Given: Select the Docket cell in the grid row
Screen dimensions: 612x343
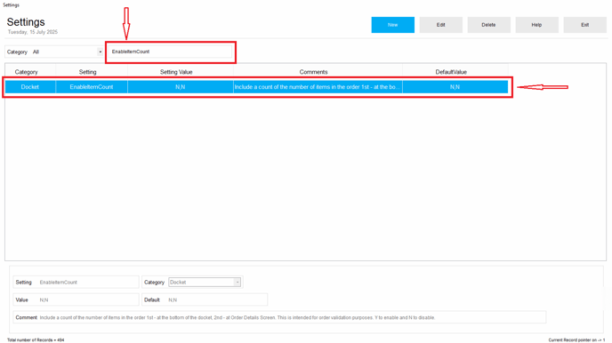Looking at the screenshot, I should coord(30,87).
